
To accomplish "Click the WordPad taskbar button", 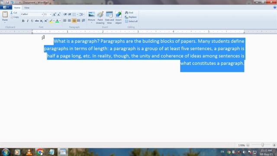I will pos(63,152).
